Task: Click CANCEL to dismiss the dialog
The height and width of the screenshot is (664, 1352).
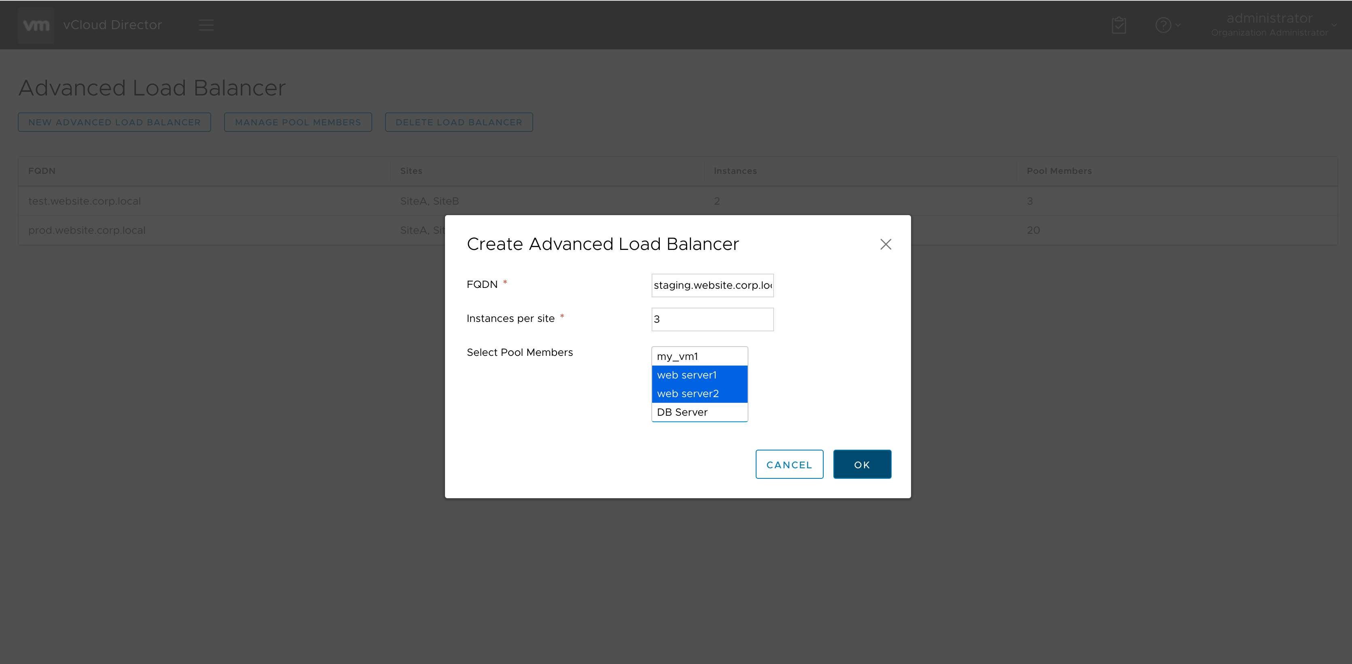Action: [x=789, y=464]
